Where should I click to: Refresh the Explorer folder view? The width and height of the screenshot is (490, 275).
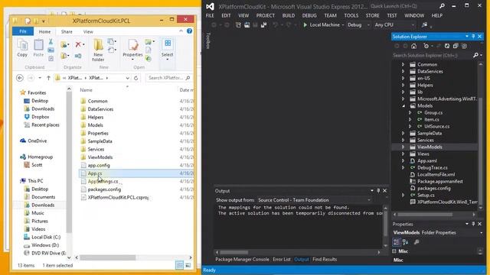[x=136, y=78]
